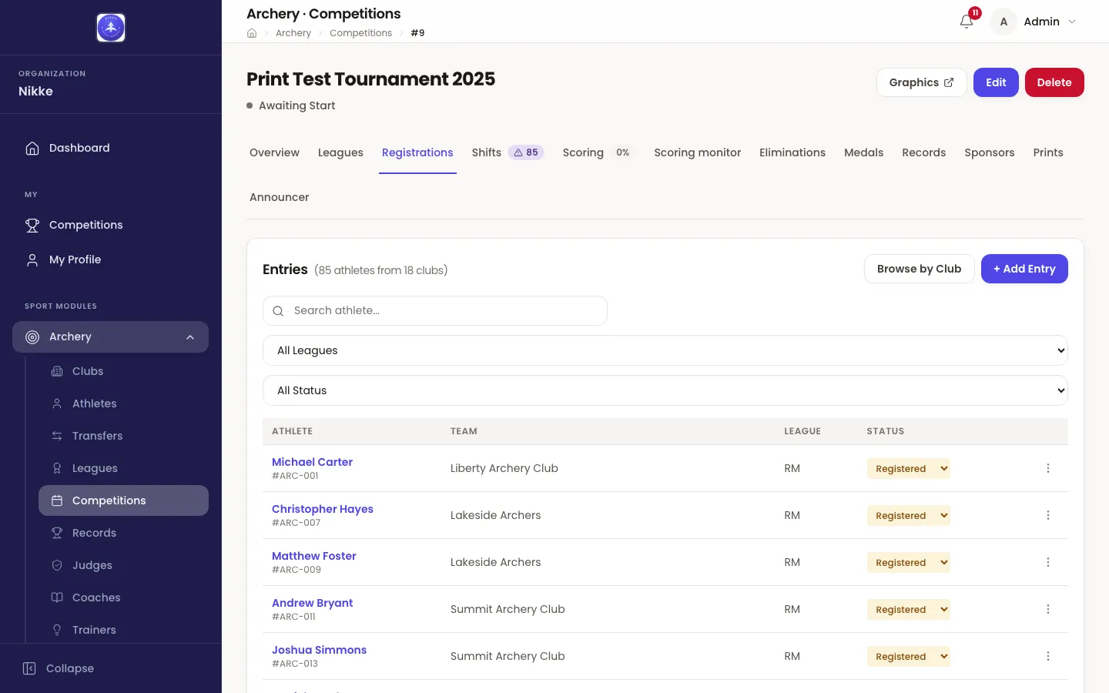Screen dimensions: 1109x693
Task: Click Competitions in the breadcrumb
Action: (360, 33)
